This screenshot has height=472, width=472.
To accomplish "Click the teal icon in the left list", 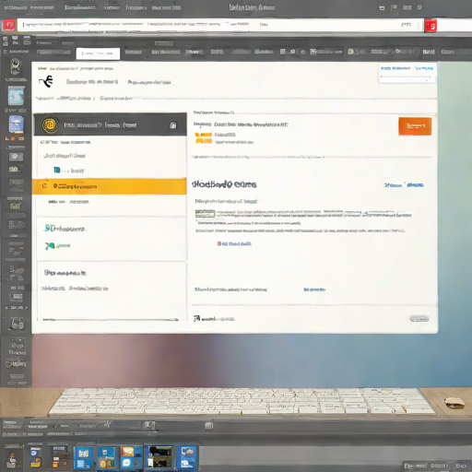I will [57, 170].
